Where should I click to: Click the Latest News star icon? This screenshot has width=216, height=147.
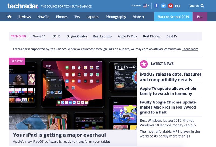tap(144, 64)
